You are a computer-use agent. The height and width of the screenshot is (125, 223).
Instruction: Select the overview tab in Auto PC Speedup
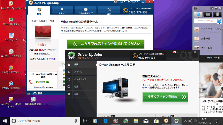(39, 11)
